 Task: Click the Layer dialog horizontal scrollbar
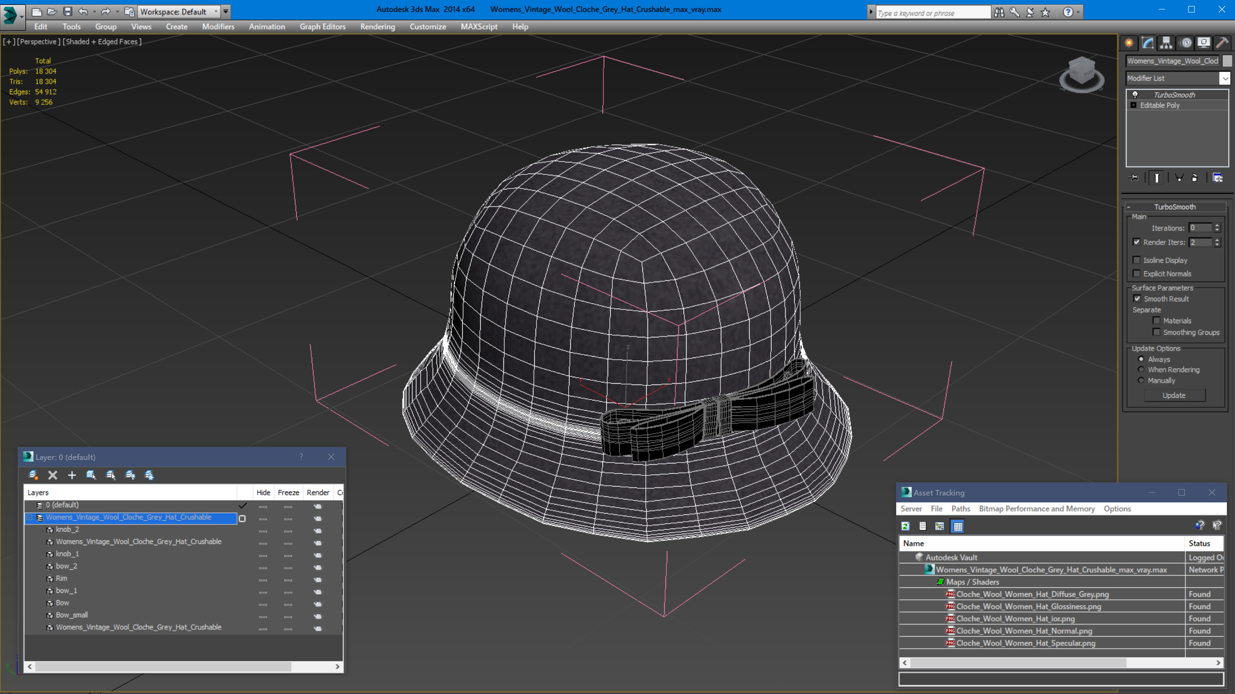(x=184, y=667)
